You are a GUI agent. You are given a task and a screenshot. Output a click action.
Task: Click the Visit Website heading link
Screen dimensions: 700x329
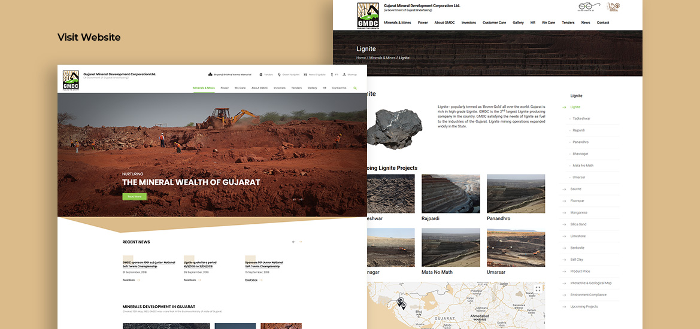pyautogui.click(x=89, y=38)
